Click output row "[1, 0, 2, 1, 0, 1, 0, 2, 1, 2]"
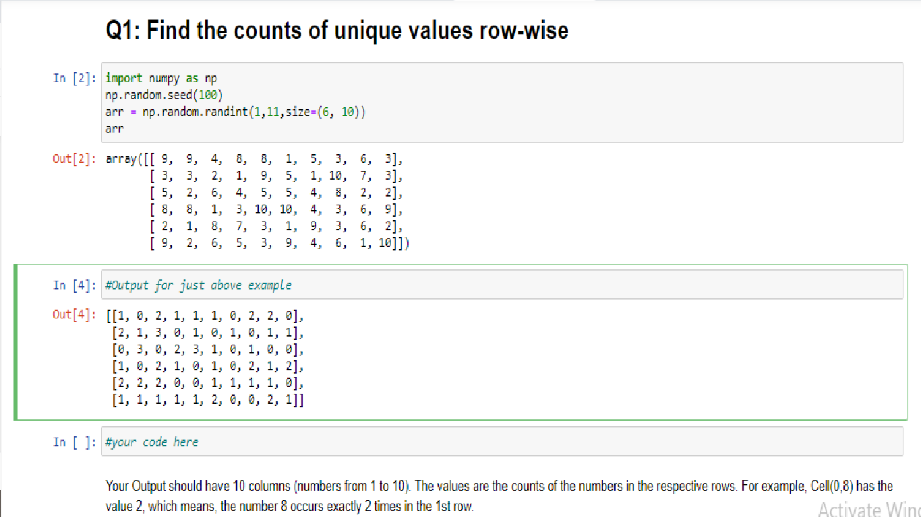Image resolution: width=921 pixels, height=517 pixels. pyautogui.click(x=208, y=367)
